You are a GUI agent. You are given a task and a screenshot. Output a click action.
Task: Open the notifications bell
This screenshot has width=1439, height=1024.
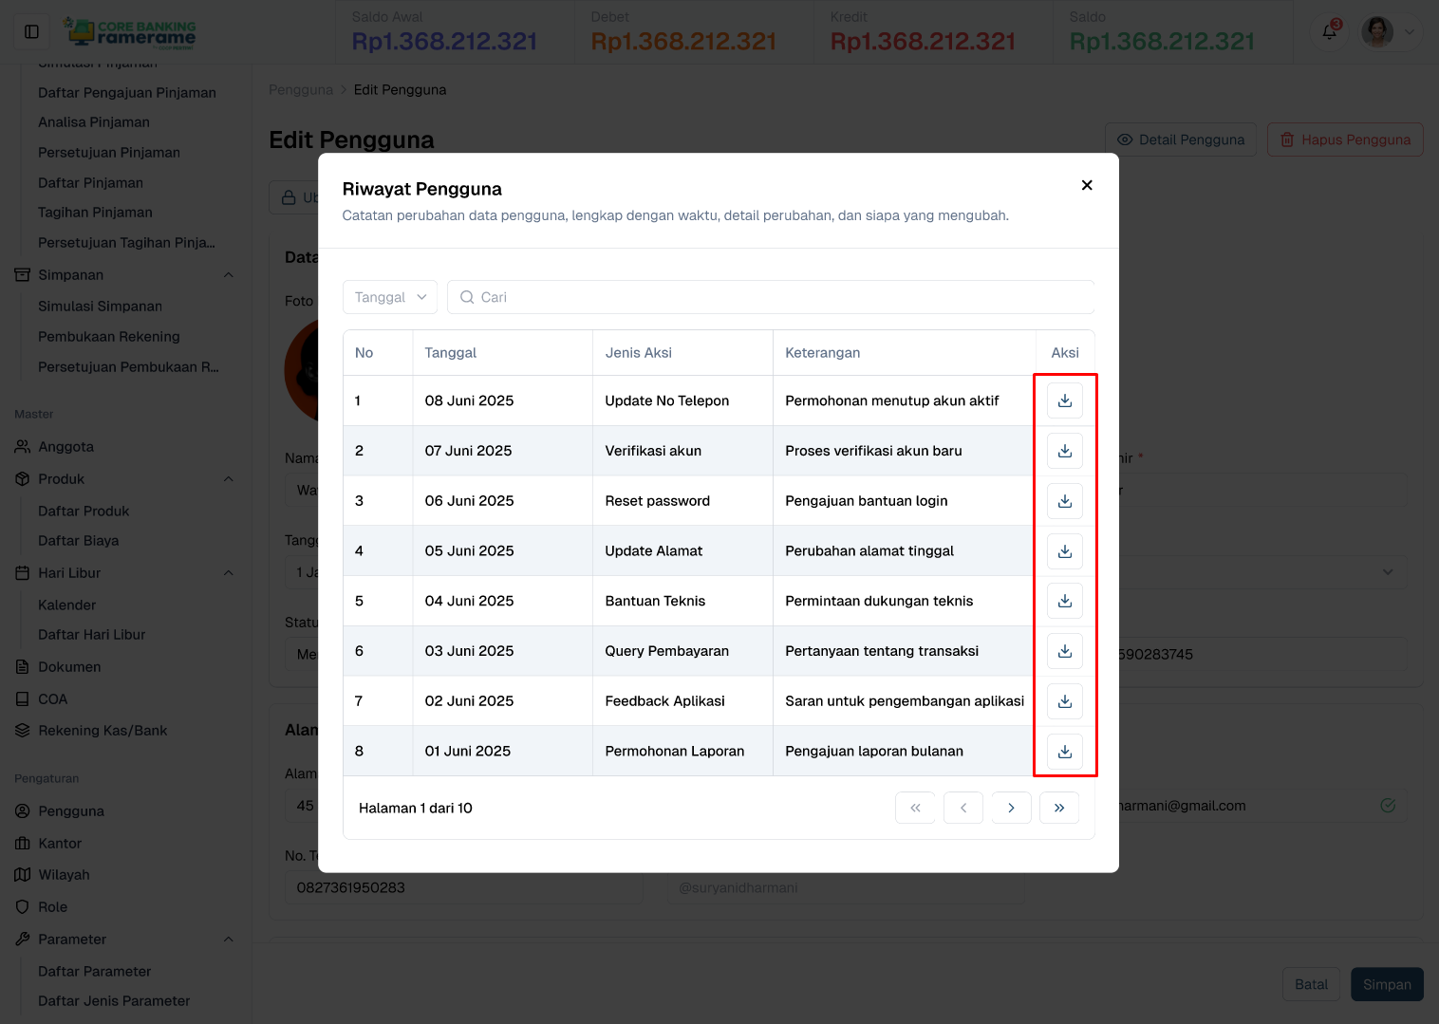1329,31
